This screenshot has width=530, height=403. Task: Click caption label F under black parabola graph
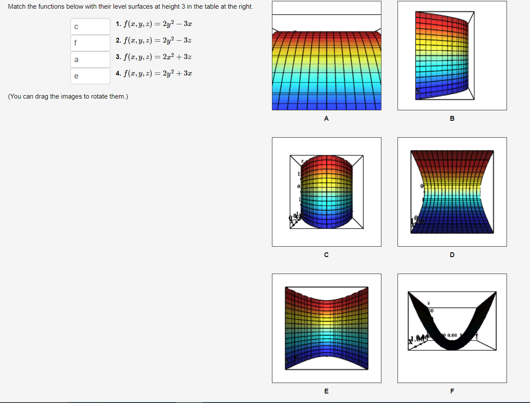[452, 391]
